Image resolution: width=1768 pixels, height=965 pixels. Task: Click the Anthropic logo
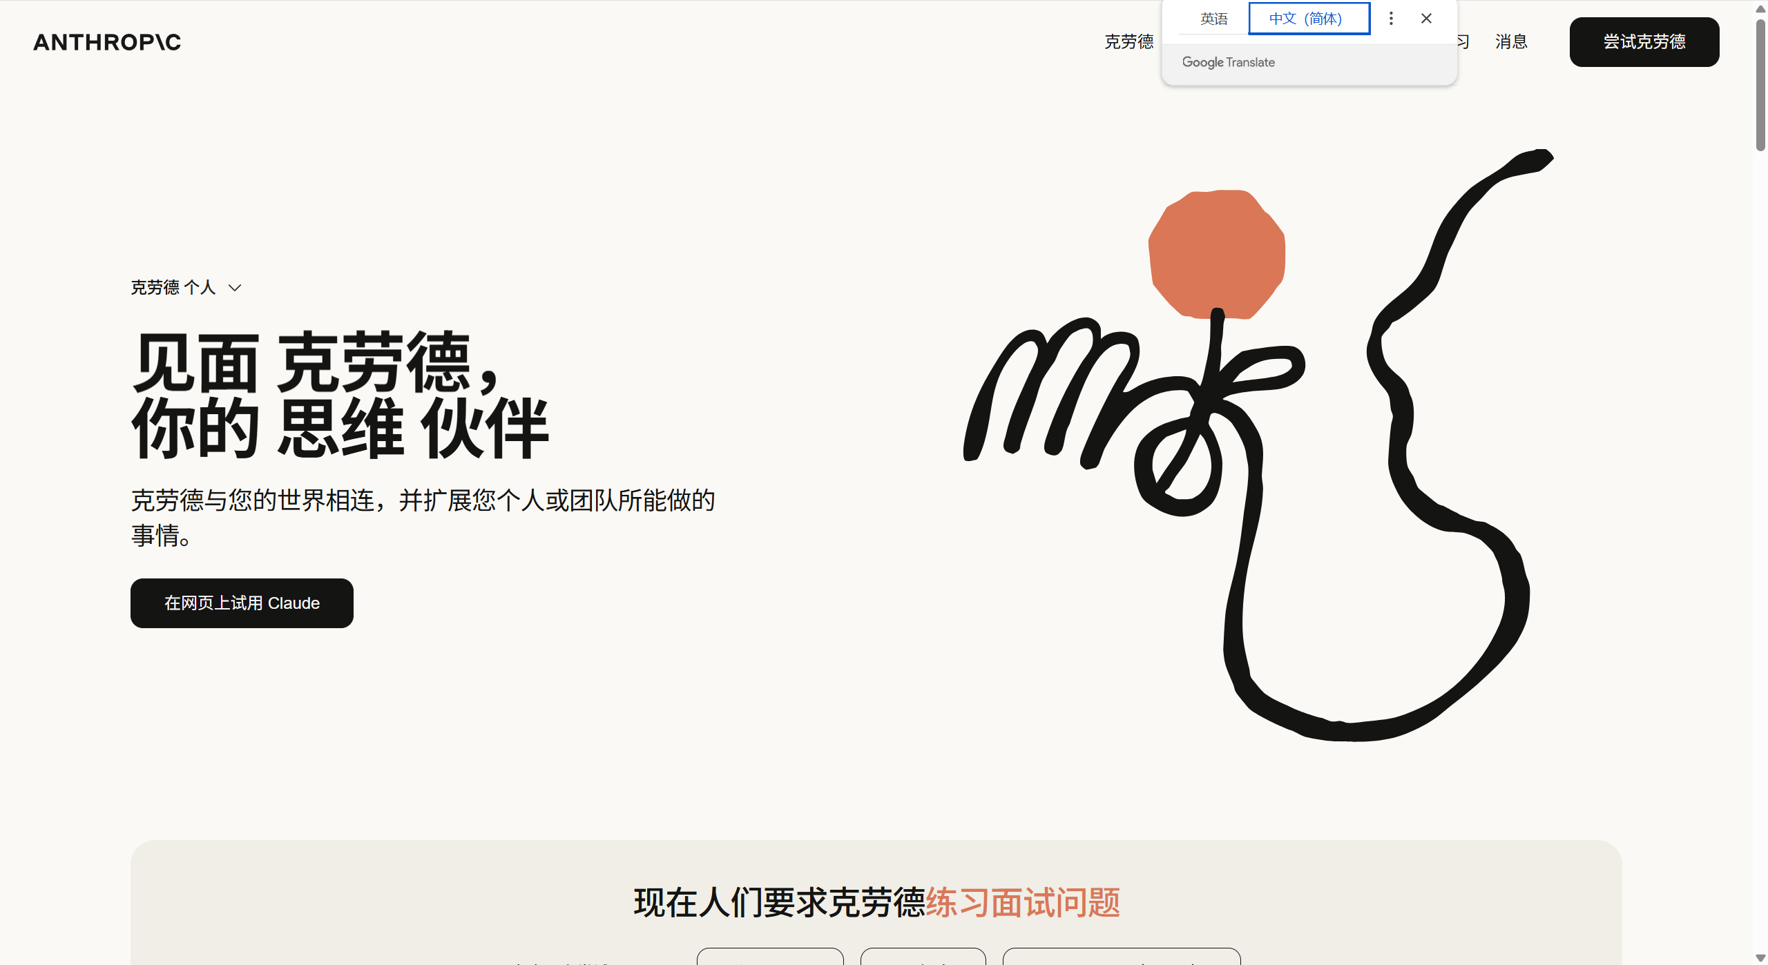click(x=107, y=42)
